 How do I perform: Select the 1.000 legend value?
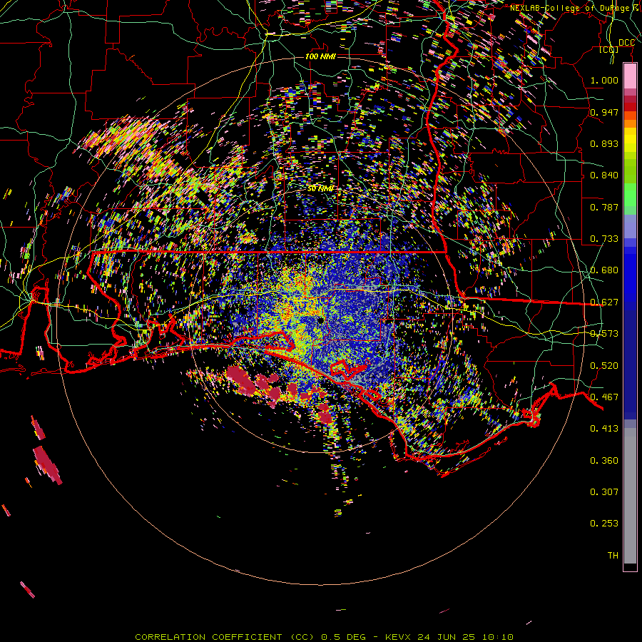point(604,80)
